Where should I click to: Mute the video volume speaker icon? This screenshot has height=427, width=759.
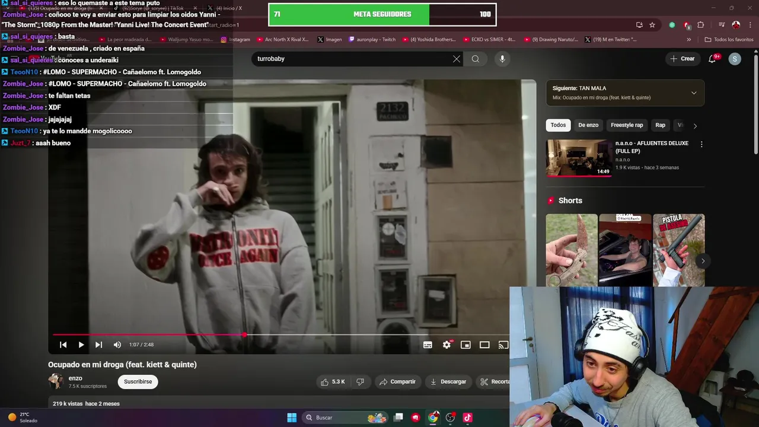coord(117,345)
